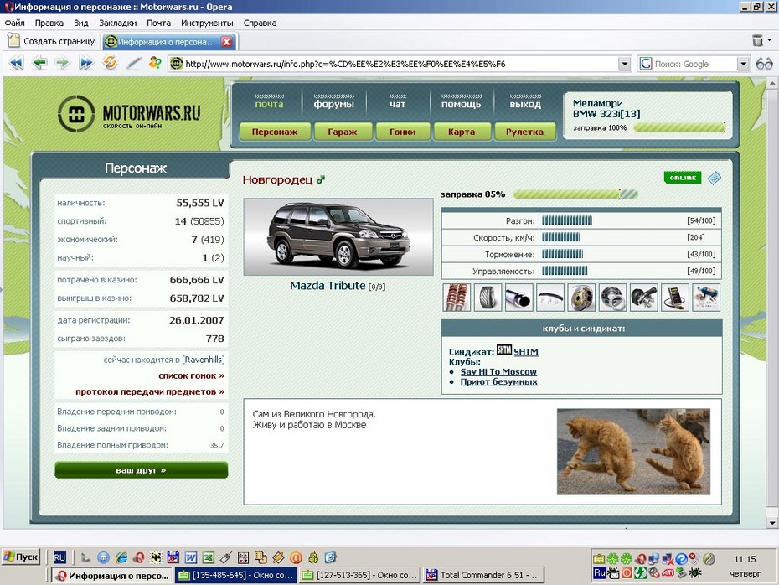This screenshot has height=585, width=779.
Task: Click the ATI tray icon
Action: click(x=668, y=573)
